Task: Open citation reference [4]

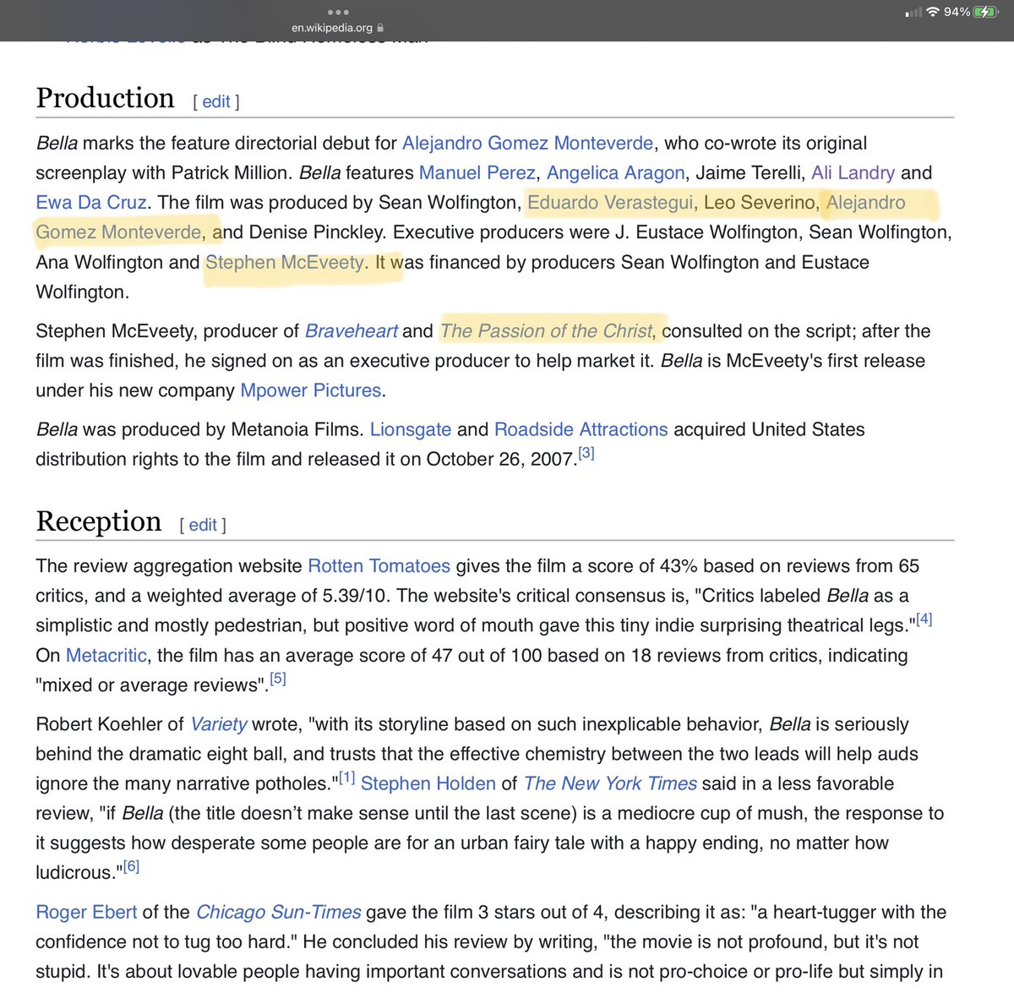Action: click(x=924, y=619)
